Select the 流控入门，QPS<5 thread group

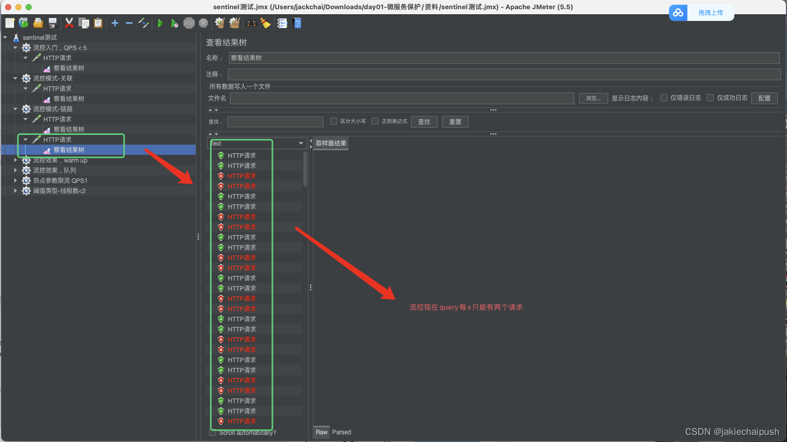point(60,48)
